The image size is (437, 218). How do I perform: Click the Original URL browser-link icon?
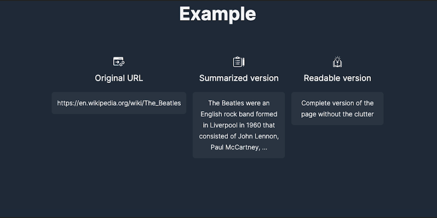click(x=119, y=62)
